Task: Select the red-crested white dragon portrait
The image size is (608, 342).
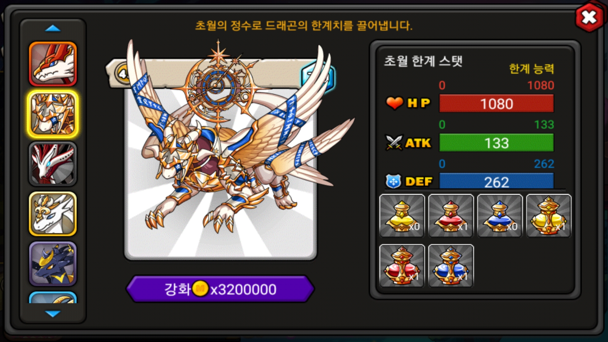Action: [53, 64]
